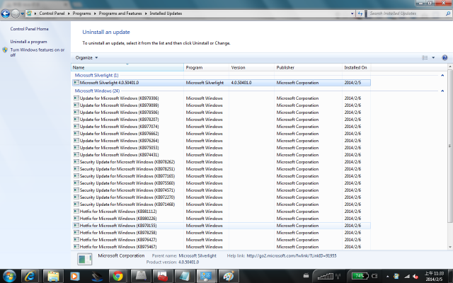453x283 pixels.
Task: Click the icon of Hotfix KB981112
Action: pyautogui.click(x=76, y=211)
